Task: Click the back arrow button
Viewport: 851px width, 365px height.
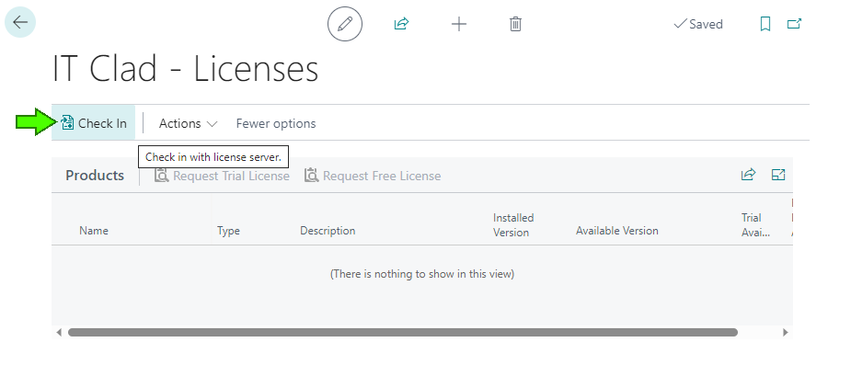Action: click(x=20, y=22)
